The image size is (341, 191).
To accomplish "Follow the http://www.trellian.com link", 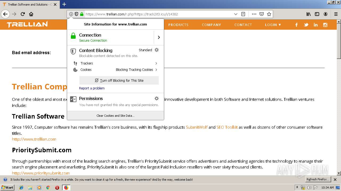I will (34, 139).
